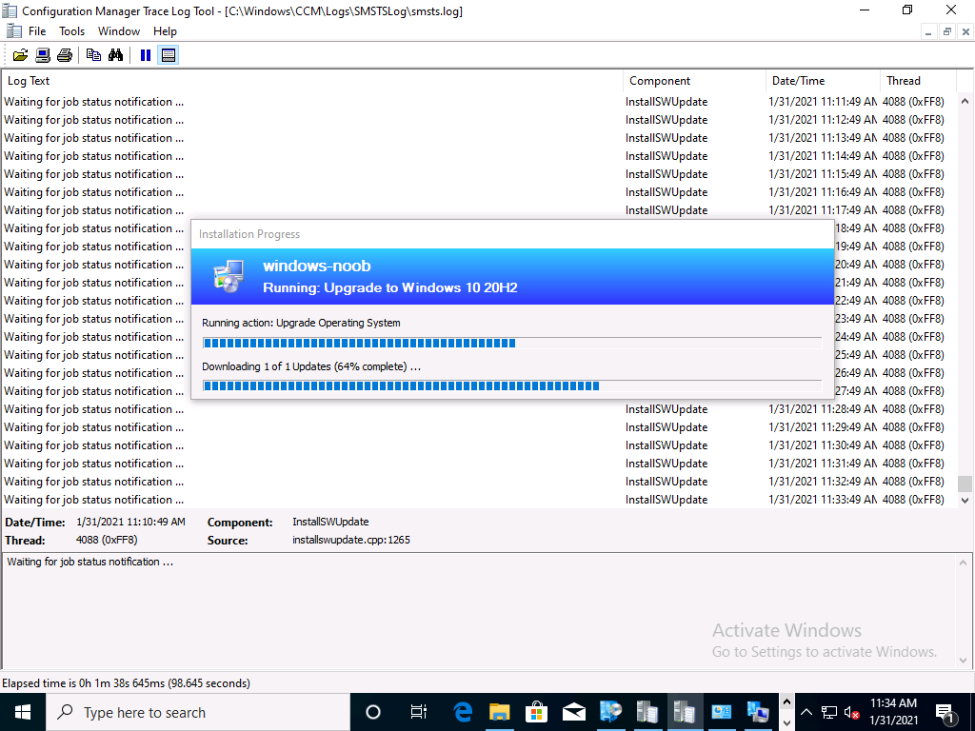Viewport: 975px width, 731px height.
Task: Pause log monitoring with the blue pause icon
Action: pyautogui.click(x=146, y=55)
